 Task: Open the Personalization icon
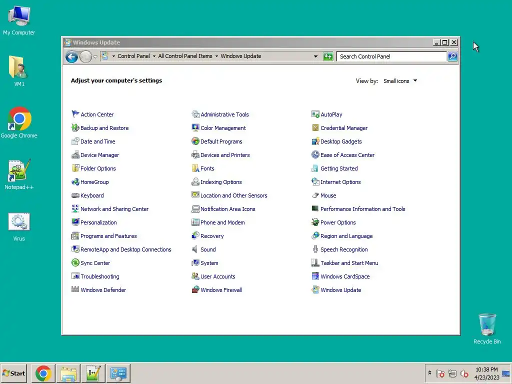pos(75,222)
